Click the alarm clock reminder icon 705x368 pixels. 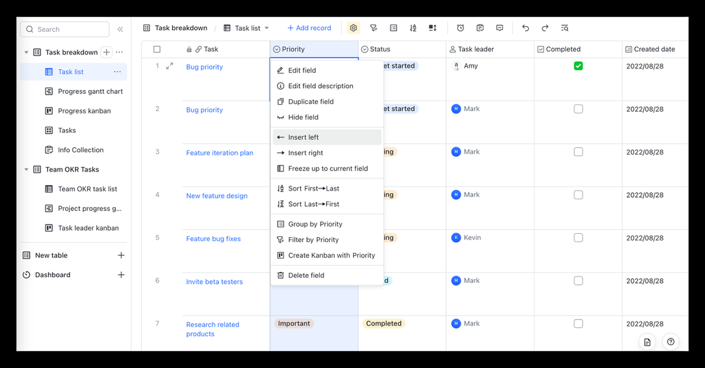pos(460,28)
